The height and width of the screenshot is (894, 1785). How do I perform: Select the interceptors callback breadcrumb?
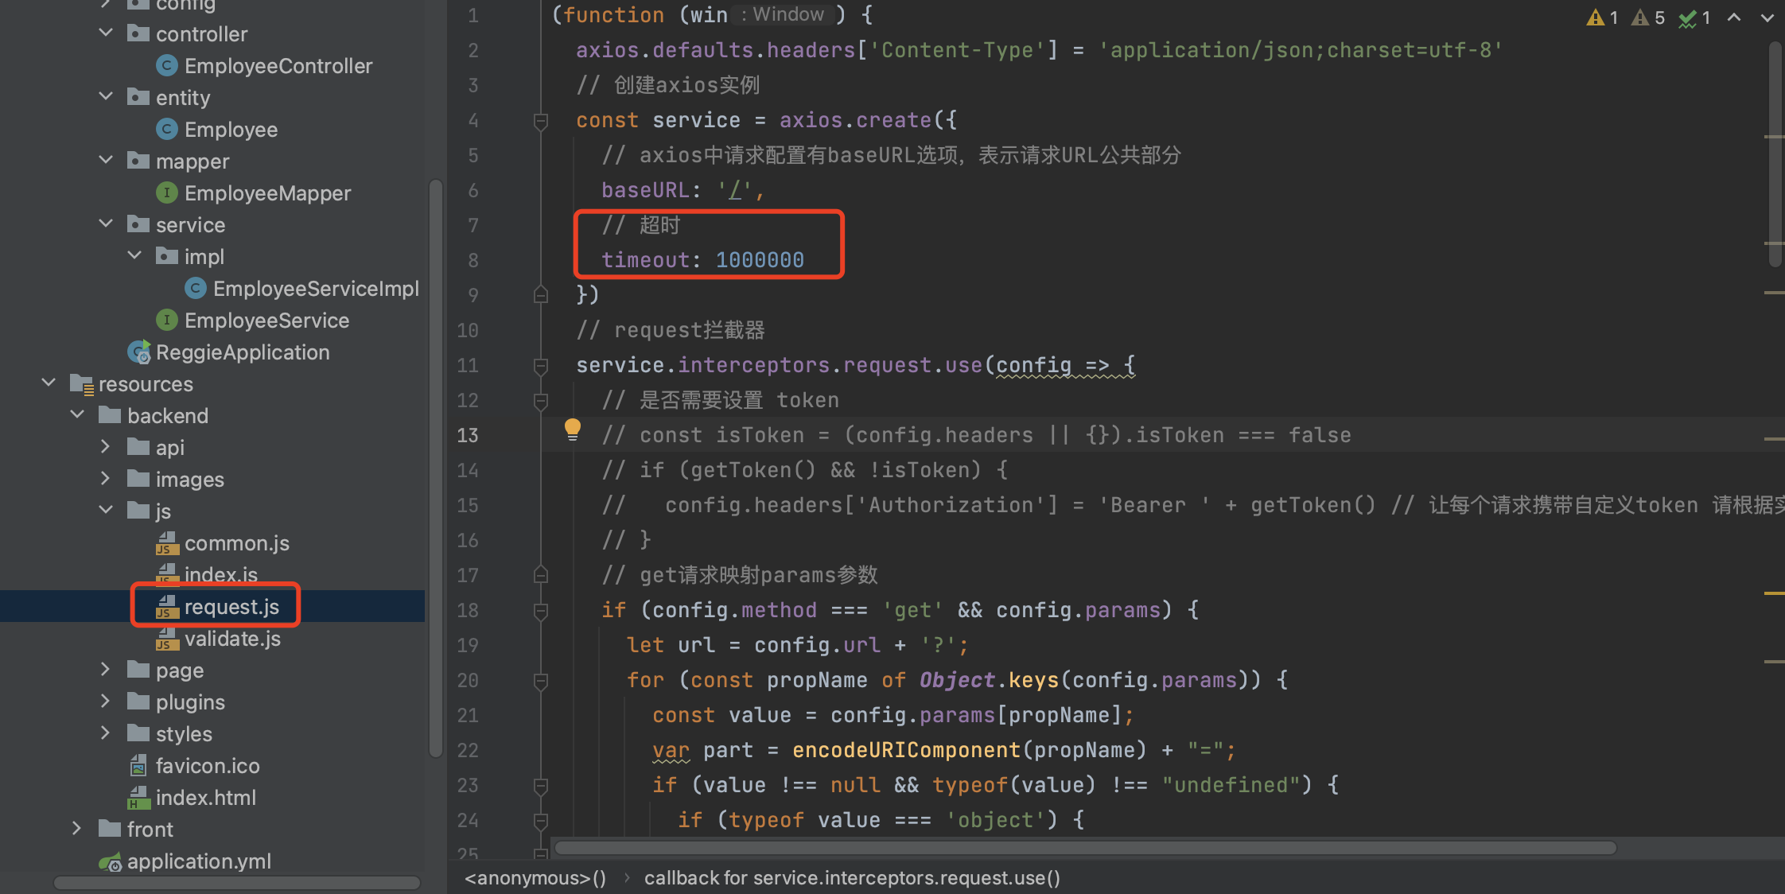[x=852, y=878]
